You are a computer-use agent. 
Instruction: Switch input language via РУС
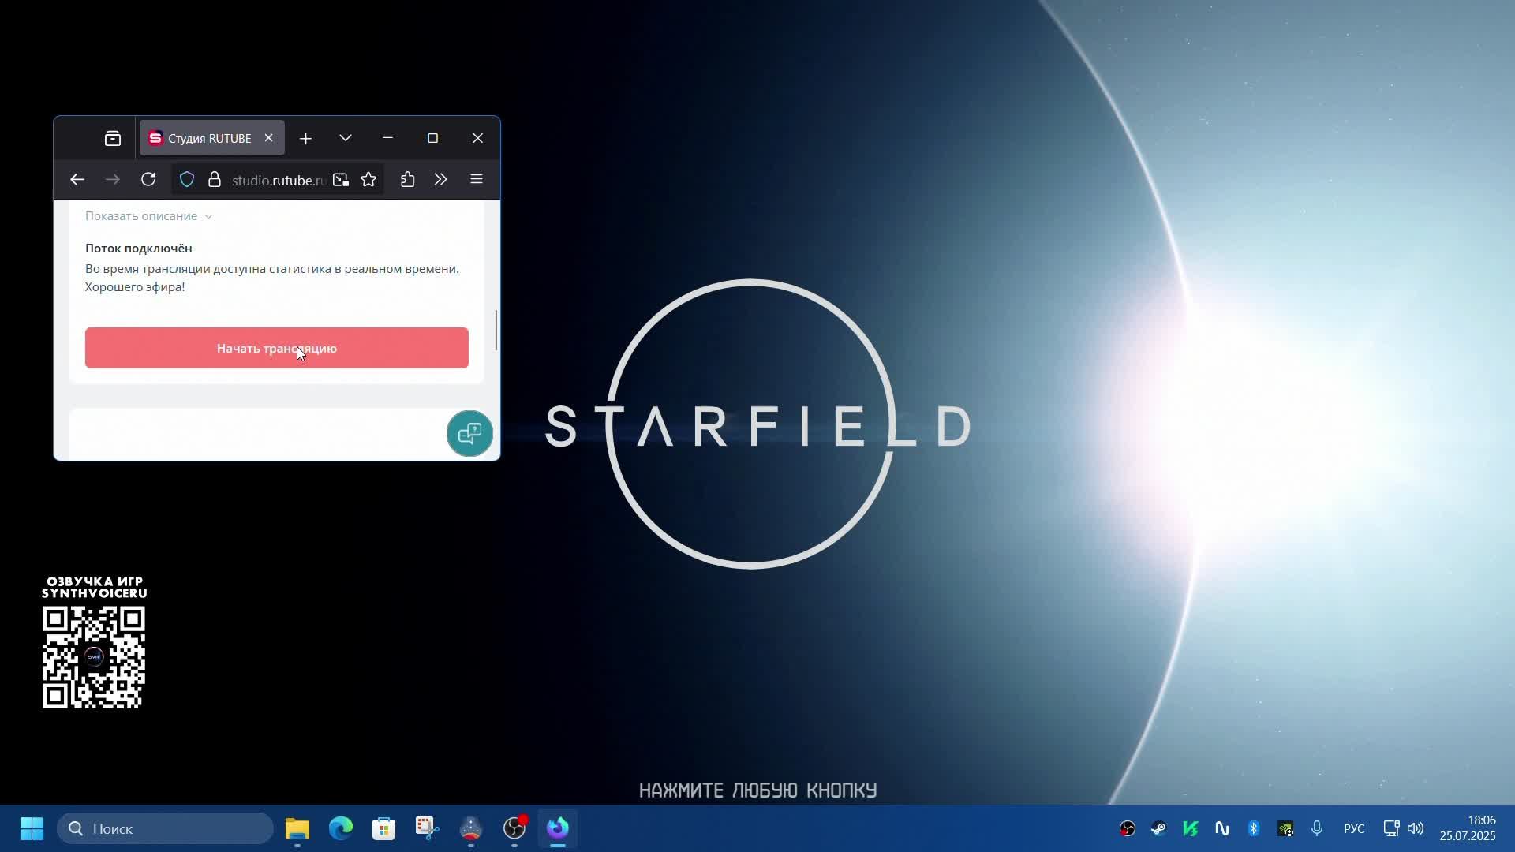click(x=1354, y=828)
